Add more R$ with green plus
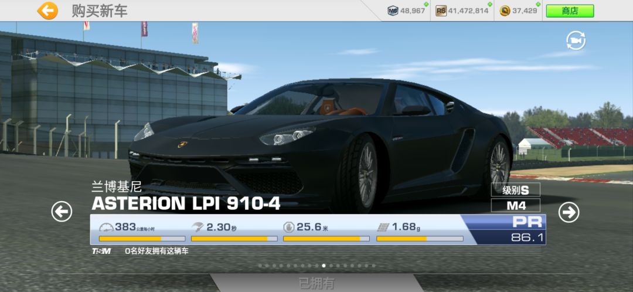The image size is (633, 292). coord(489,5)
